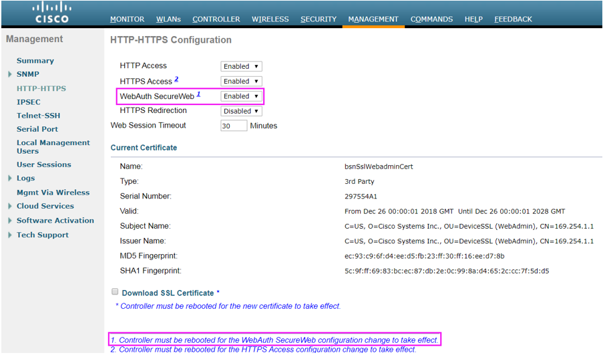Follow footnote 2 link beside HTTPS Access
Viewport: 603px width, 355px height.
tap(176, 79)
